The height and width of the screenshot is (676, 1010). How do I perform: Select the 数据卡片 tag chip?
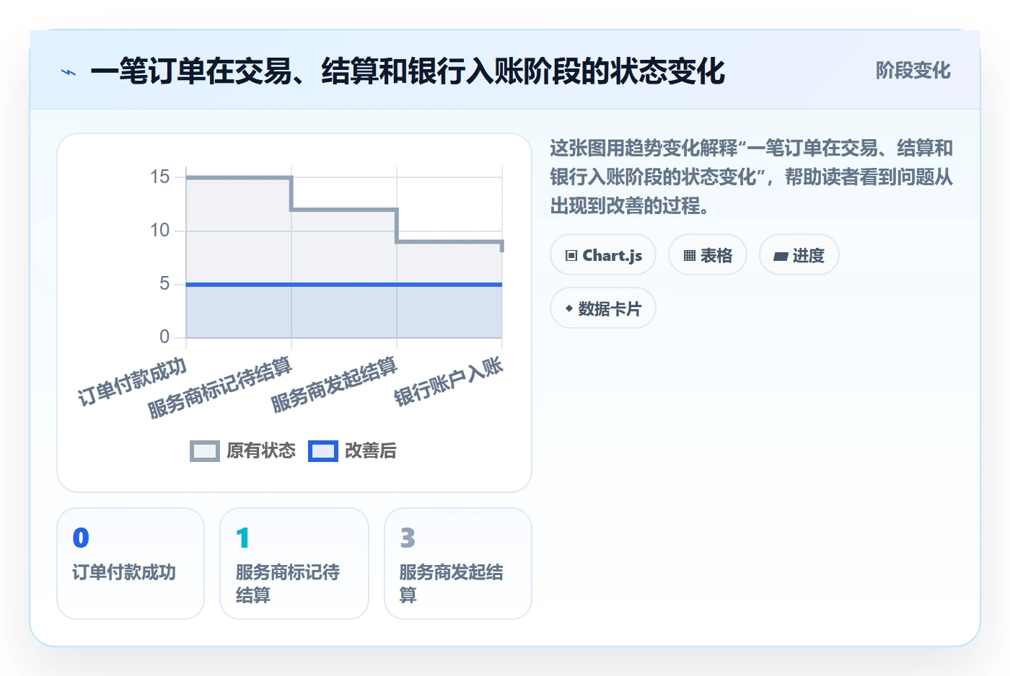tap(603, 308)
